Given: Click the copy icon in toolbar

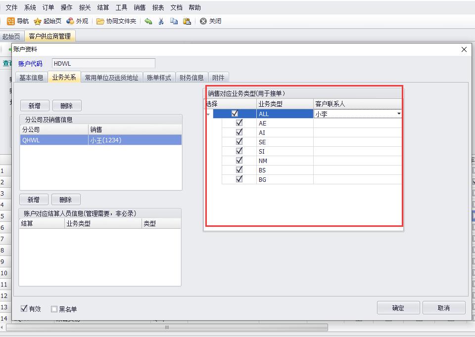Looking at the screenshot, I should coord(174,21).
